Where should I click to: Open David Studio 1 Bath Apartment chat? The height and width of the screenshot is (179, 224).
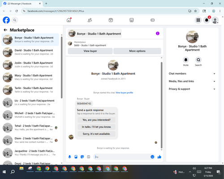tap(30, 52)
